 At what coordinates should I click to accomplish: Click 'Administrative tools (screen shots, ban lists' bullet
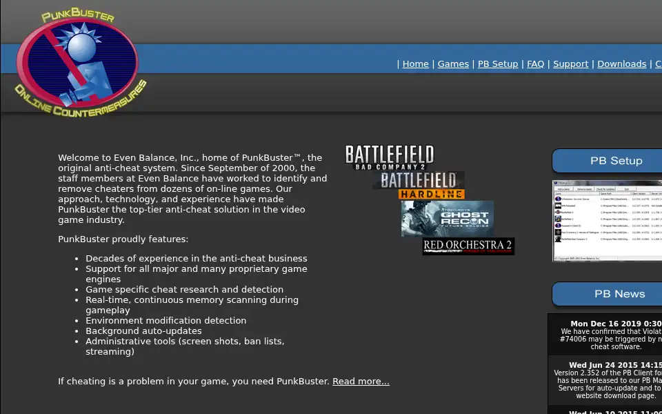(x=185, y=346)
